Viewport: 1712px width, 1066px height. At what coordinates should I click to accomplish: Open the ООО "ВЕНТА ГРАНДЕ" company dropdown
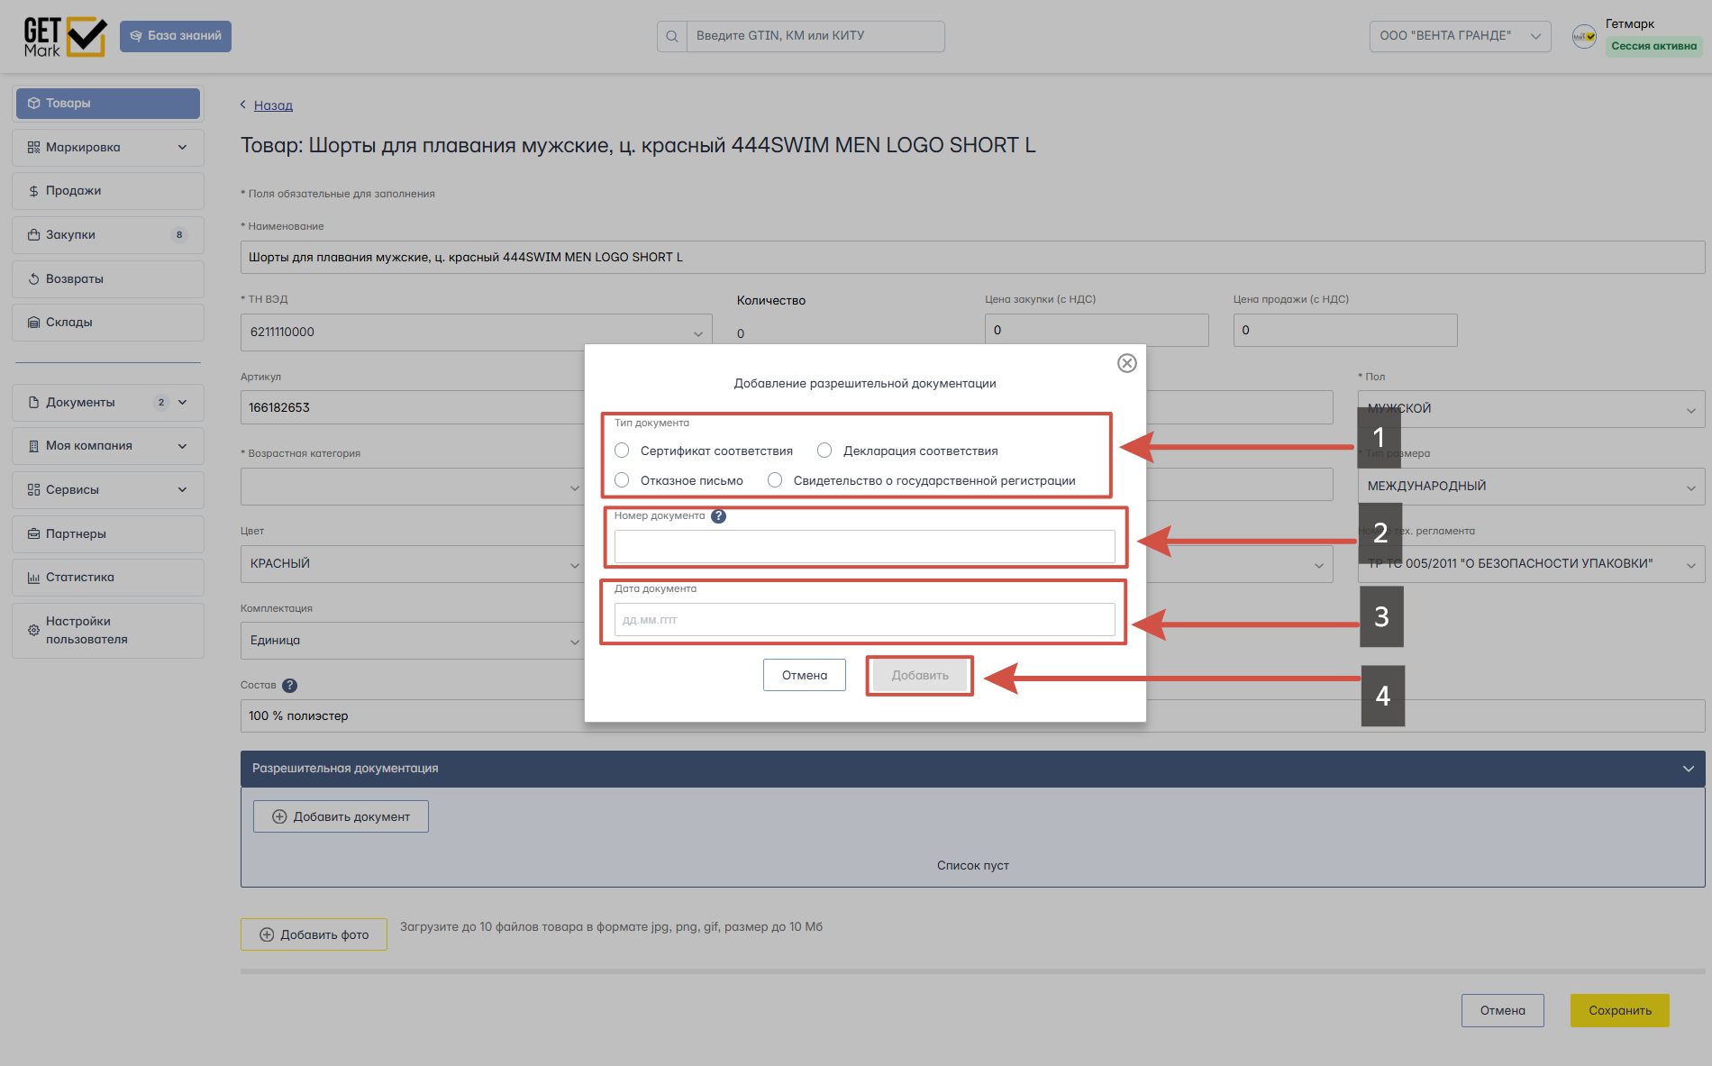[1460, 36]
